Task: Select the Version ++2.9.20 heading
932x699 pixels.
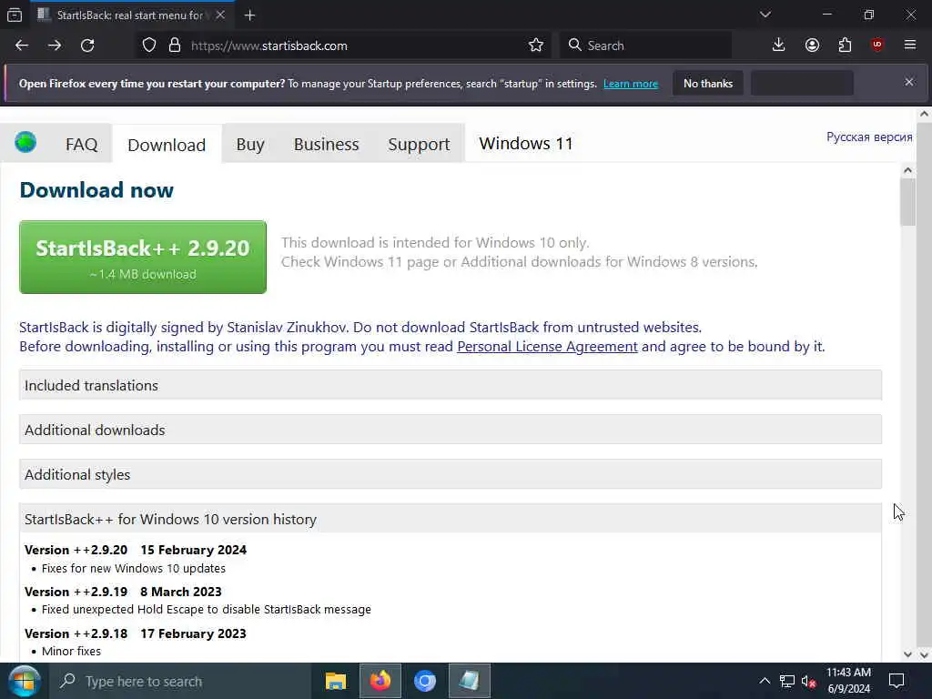Action: [136, 550]
